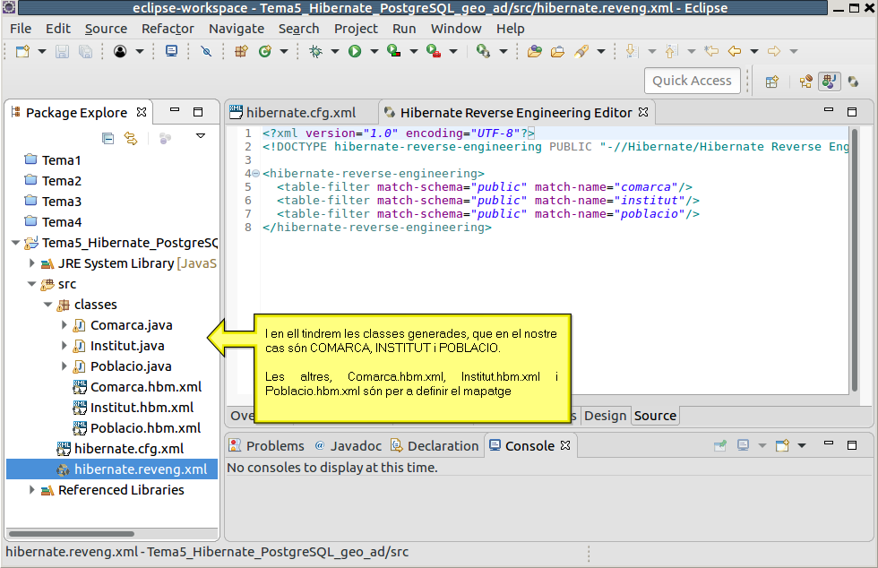878x568 pixels.
Task: Open the Run button dropdown arrow
Action: 374,52
